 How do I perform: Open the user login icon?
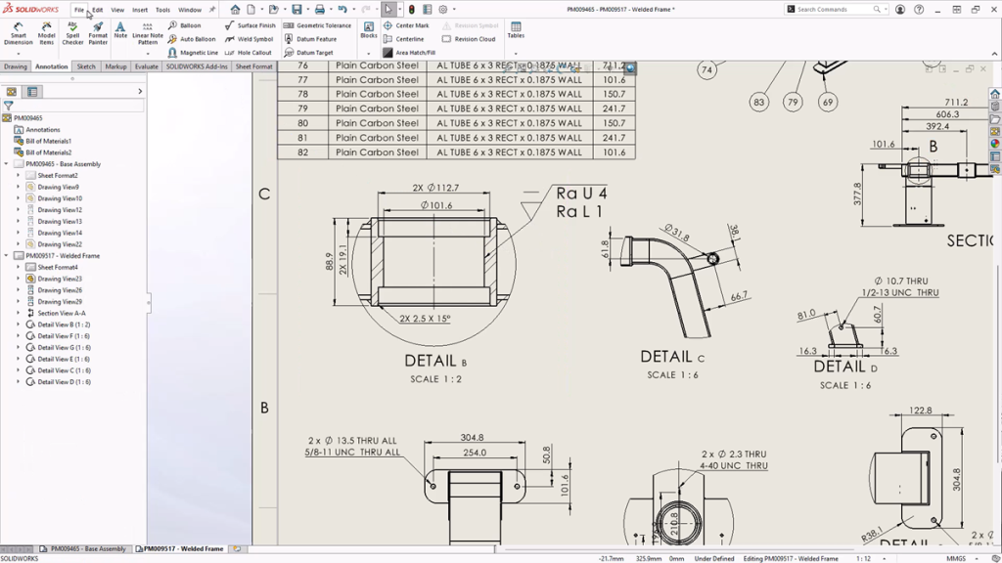tap(900, 10)
